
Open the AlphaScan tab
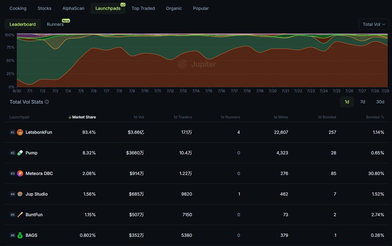coord(73,8)
